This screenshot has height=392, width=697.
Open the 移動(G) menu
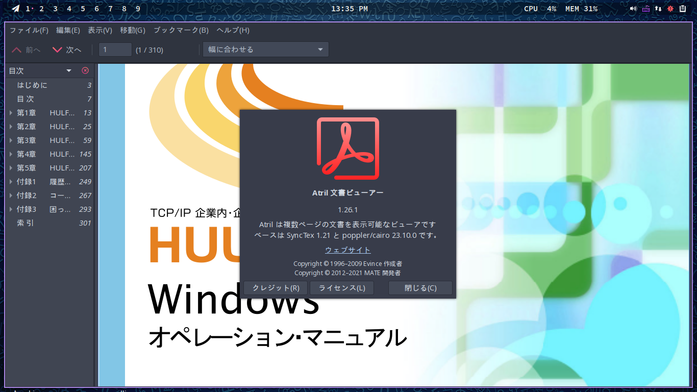pyautogui.click(x=133, y=30)
